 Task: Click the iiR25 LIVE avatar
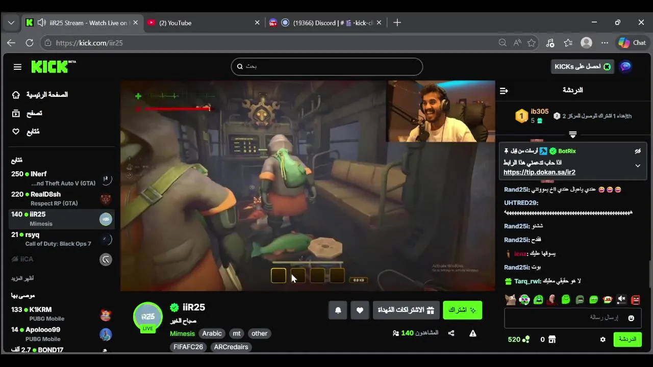pyautogui.click(x=148, y=317)
